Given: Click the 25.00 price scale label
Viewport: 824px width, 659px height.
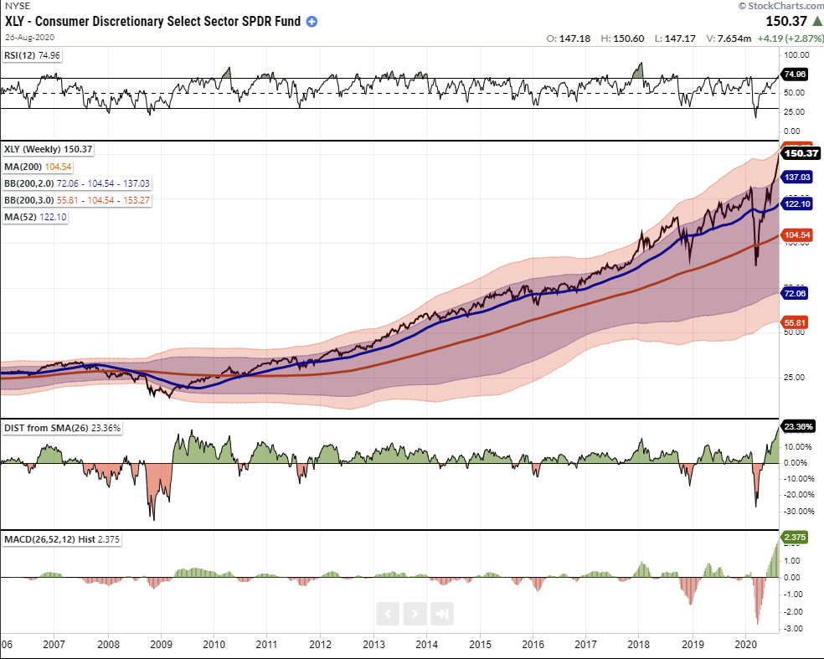Looking at the screenshot, I should pos(794,378).
